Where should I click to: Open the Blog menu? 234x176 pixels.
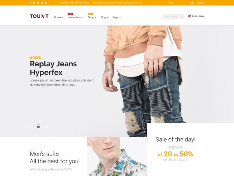click(104, 18)
